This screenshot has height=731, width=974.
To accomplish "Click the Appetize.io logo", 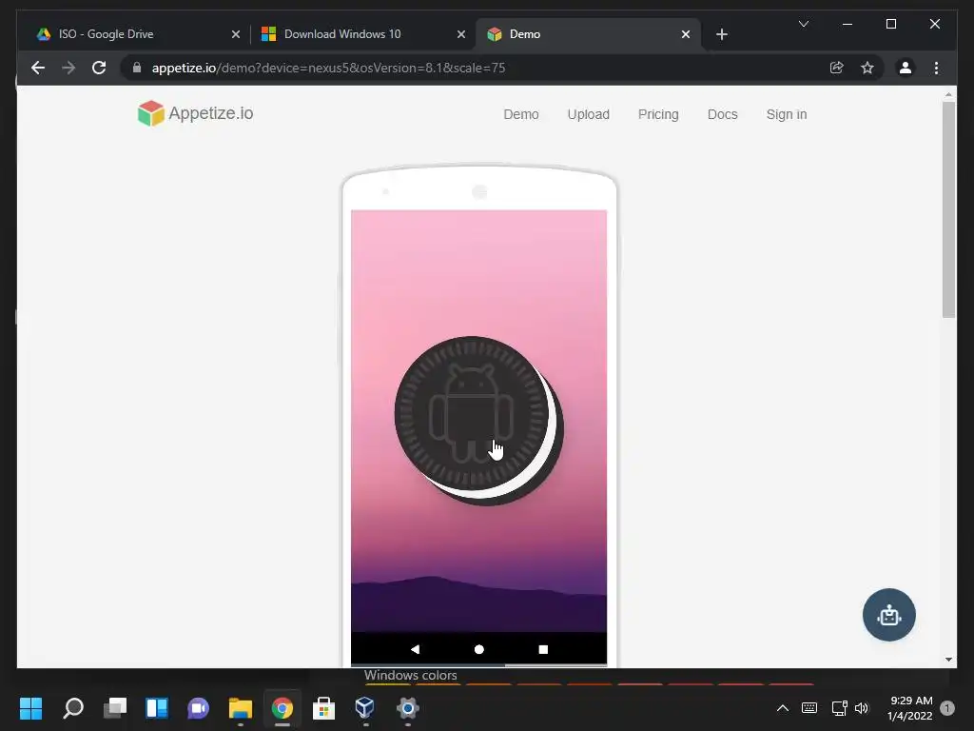I will pos(195,113).
